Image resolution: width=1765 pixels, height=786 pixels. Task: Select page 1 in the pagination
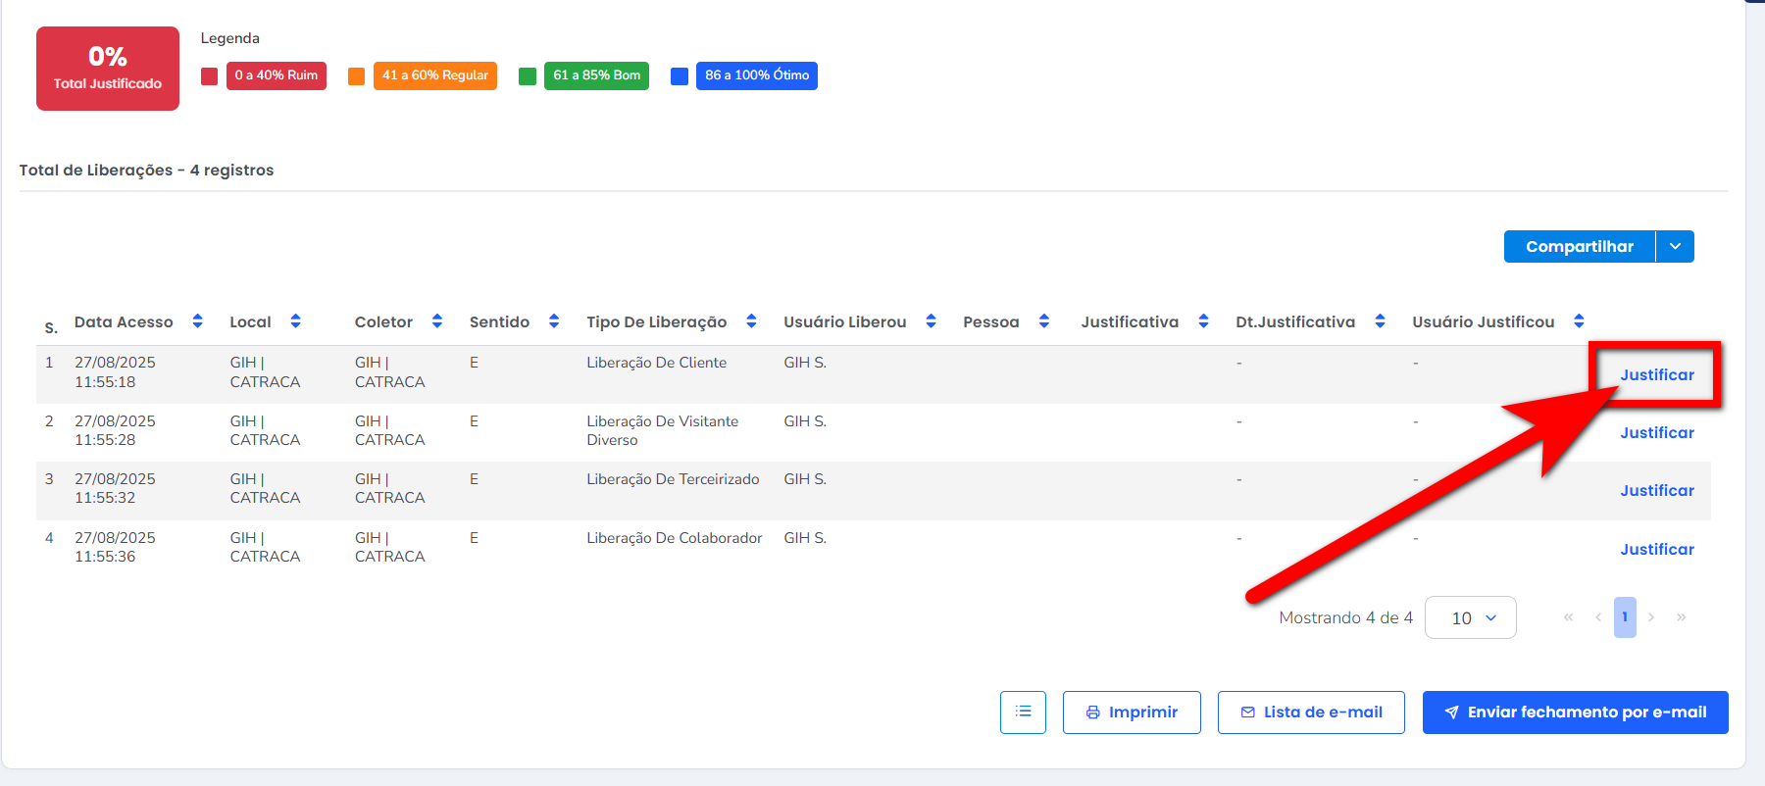1625,617
